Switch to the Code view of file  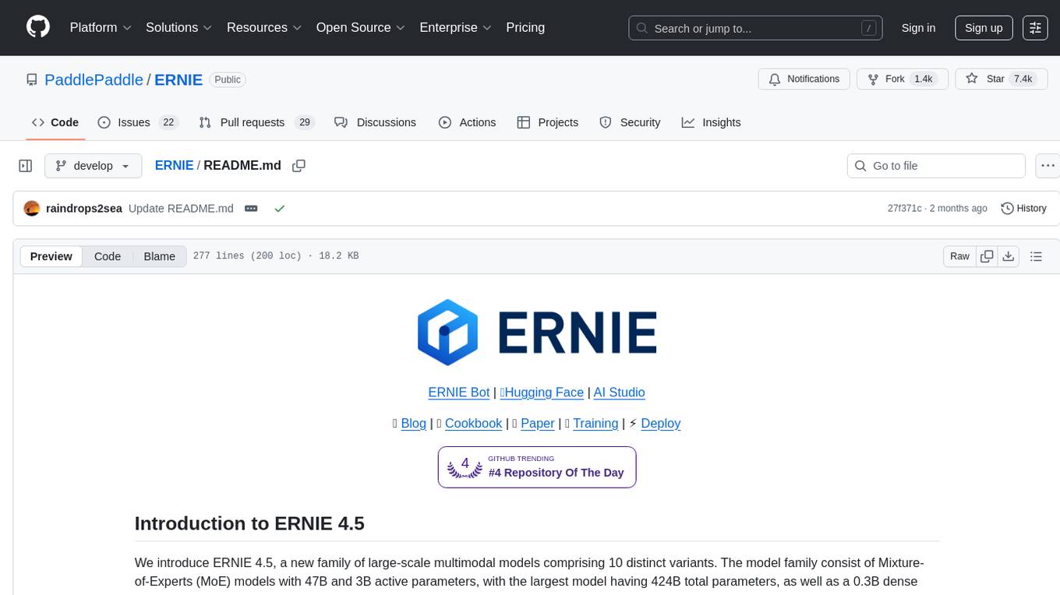[x=108, y=256]
